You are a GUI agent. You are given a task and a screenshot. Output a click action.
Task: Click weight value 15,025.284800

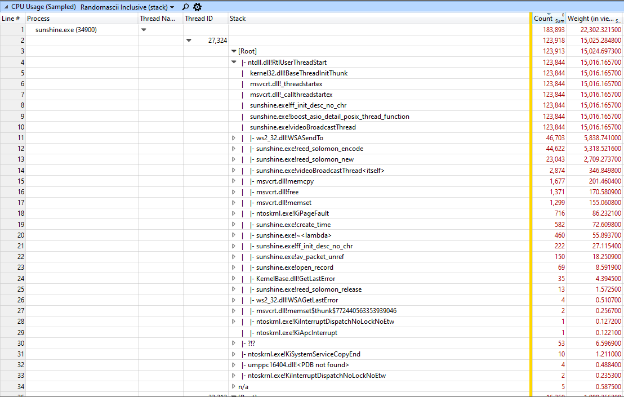pos(600,41)
